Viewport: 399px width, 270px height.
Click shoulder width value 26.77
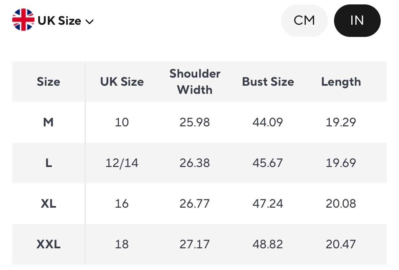point(195,204)
